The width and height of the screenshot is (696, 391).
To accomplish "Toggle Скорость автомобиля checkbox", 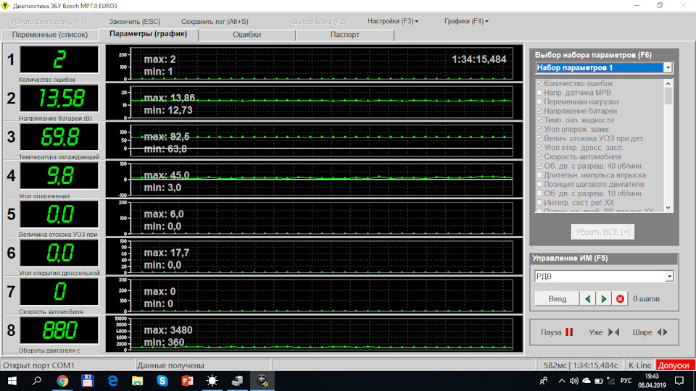I will click(539, 156).
